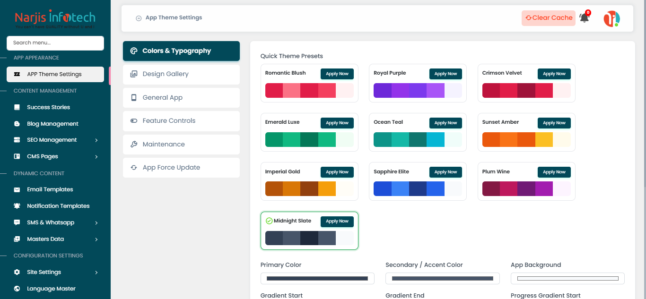Open Language Master menu item
Screen dimensions: 646x299
point(55,289)
